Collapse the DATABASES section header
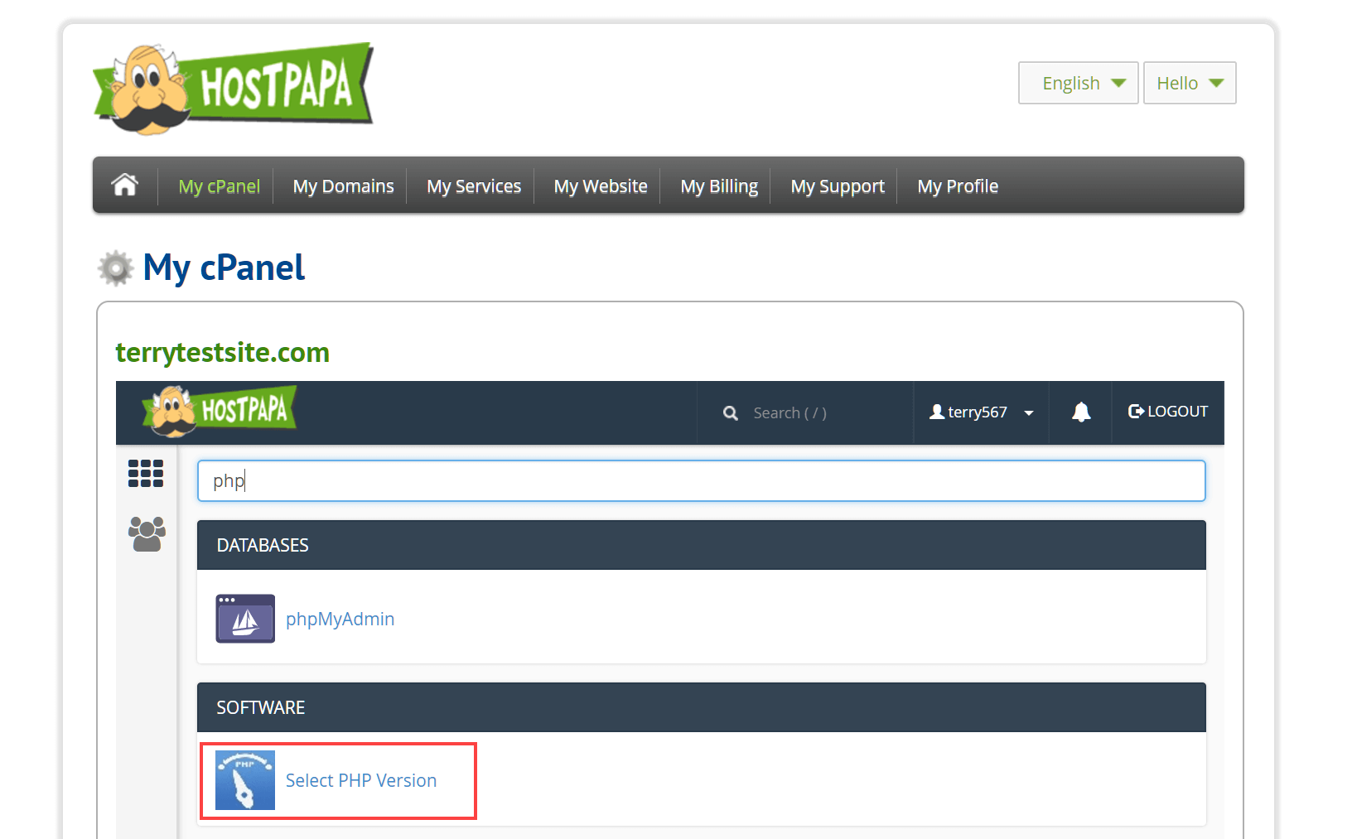The image size is (1352, 839). [701, 545]
